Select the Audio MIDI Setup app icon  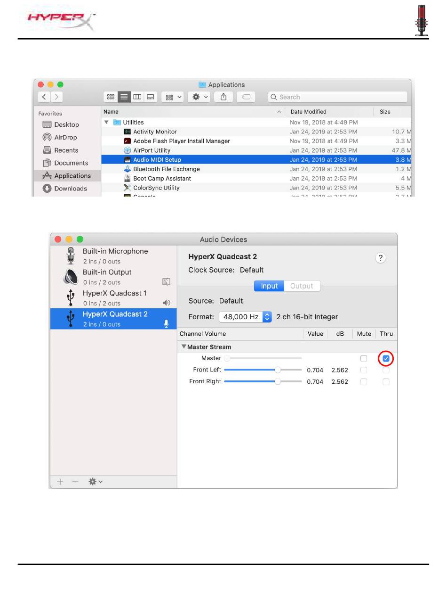pos(127,160)
